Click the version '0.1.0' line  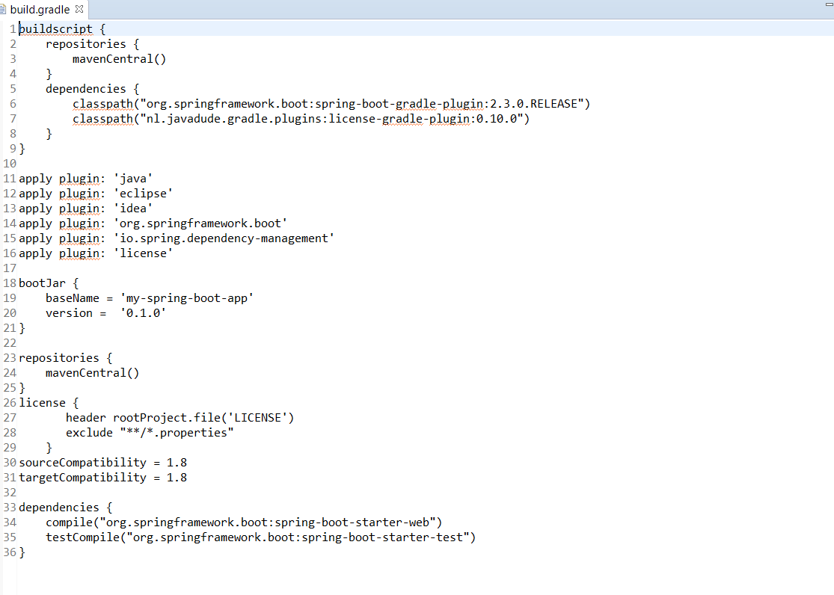point(106,313)
